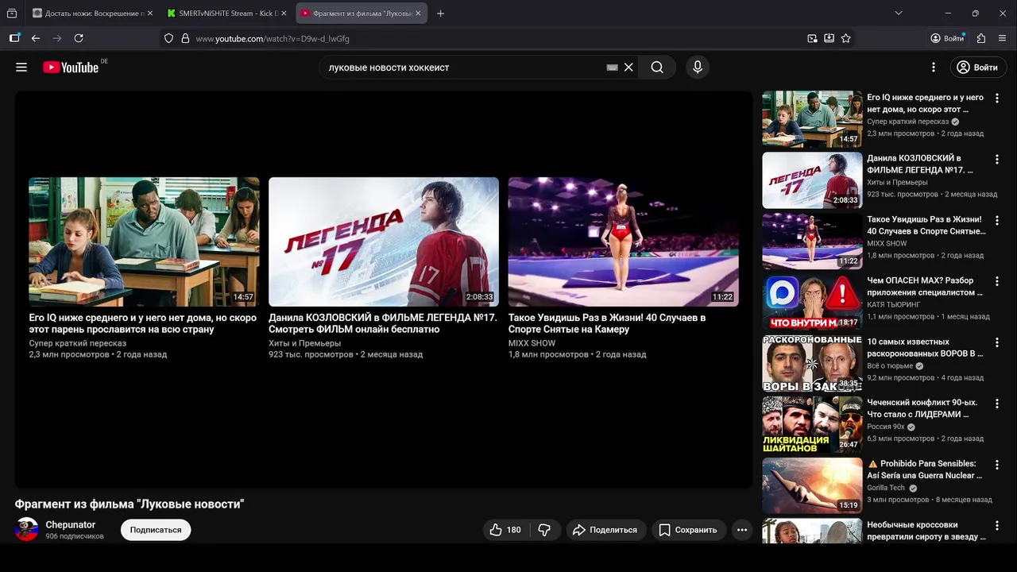Clear the search query with X icon

click(x=628, y=68)
